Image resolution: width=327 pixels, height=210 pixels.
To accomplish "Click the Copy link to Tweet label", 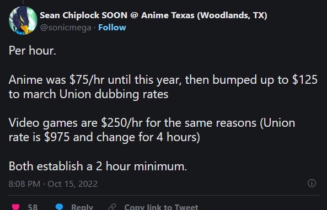I will [x=161, y=207].
